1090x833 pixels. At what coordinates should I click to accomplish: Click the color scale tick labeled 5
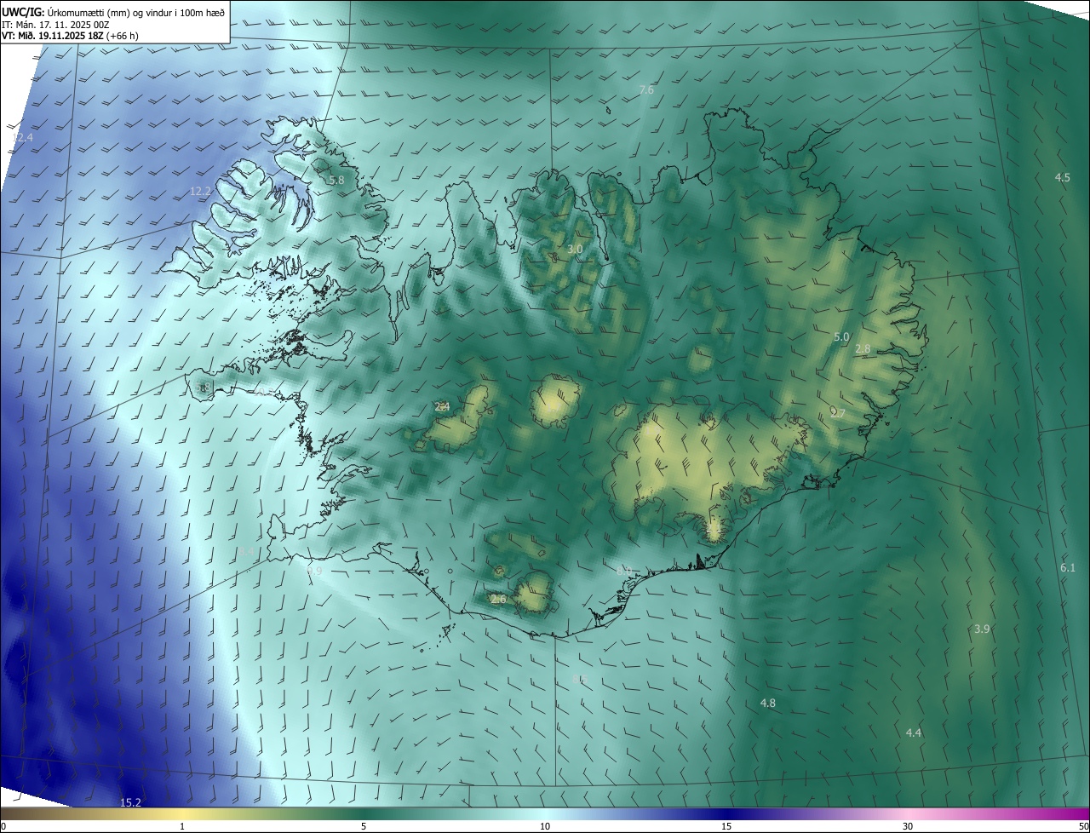(x=364, y=826)
